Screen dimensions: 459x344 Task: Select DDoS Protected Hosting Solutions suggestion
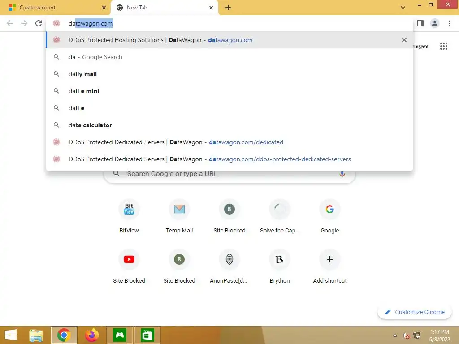point(229,40)
